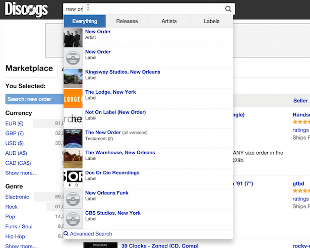
Task: Click The Lodge orange logo thumbnail
Action: [73, 98]
